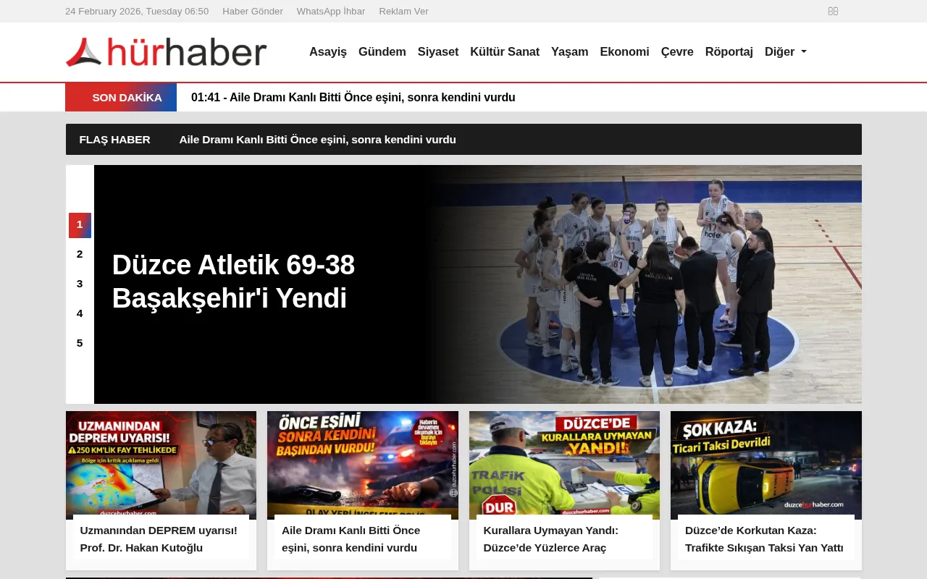Open the Ekonomi section
The width and height of the screenshot is (927, 579).
tap(624, 51)
